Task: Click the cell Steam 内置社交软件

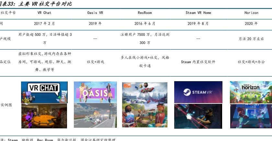Action: 198,62
